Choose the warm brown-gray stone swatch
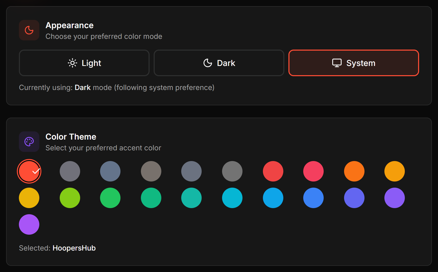 pyautogui.click(x=151, y=171)
